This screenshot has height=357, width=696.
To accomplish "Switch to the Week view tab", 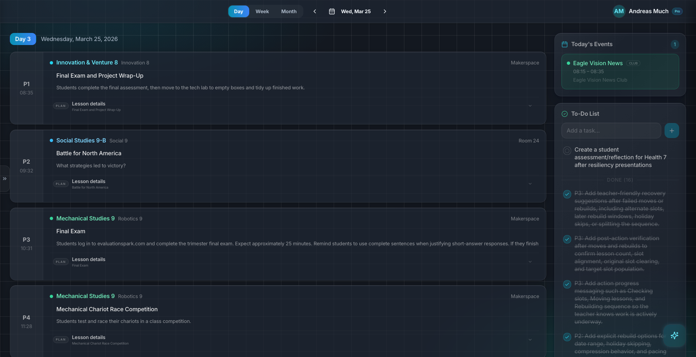I will [262, 11].
